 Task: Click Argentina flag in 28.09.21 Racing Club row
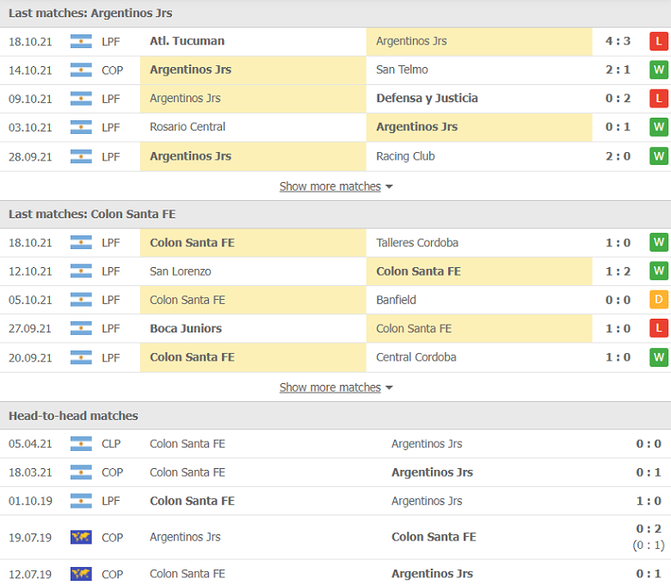click(81, 156)
